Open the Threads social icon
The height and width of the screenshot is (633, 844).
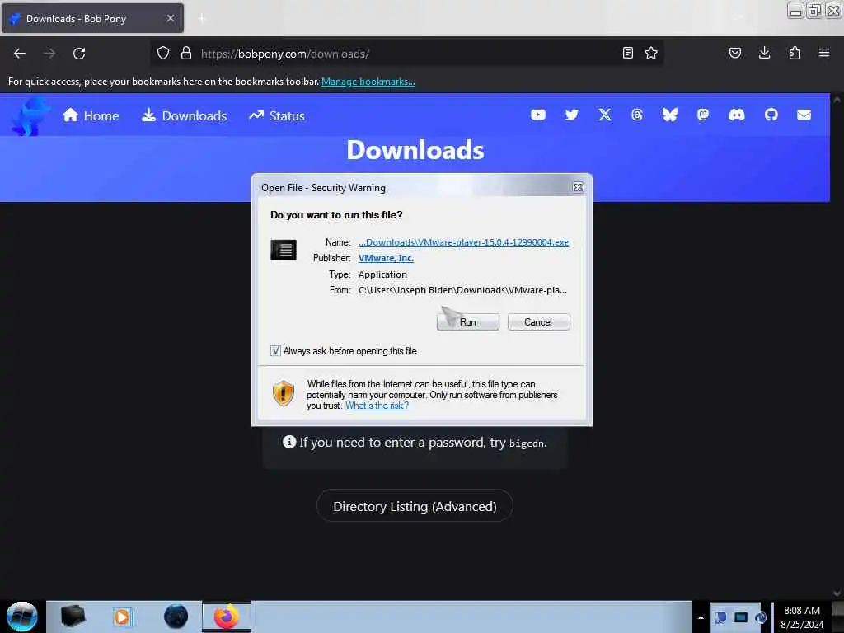(637, 115)
